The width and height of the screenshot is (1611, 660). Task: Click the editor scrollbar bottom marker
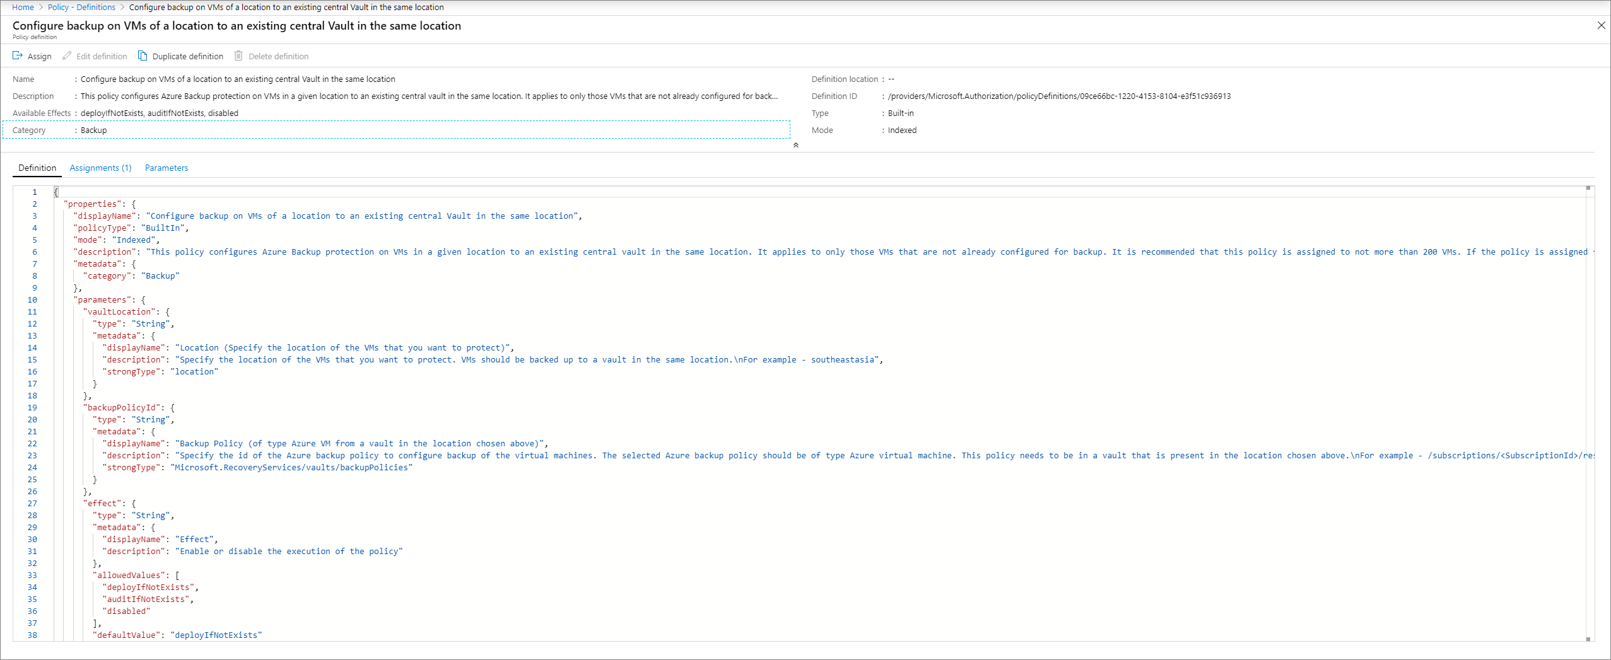tap(1588, 639)
